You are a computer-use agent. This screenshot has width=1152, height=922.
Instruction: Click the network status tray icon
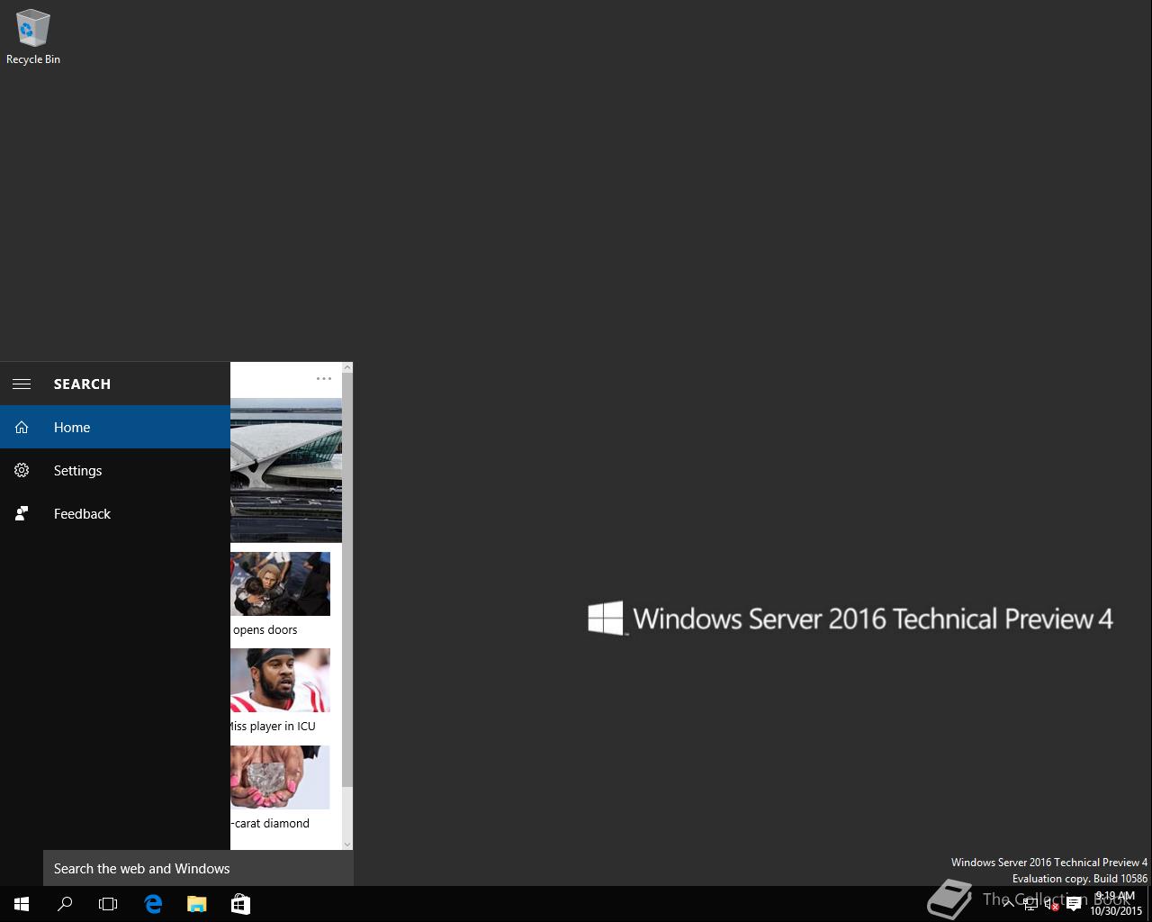tap(1030, 904)
